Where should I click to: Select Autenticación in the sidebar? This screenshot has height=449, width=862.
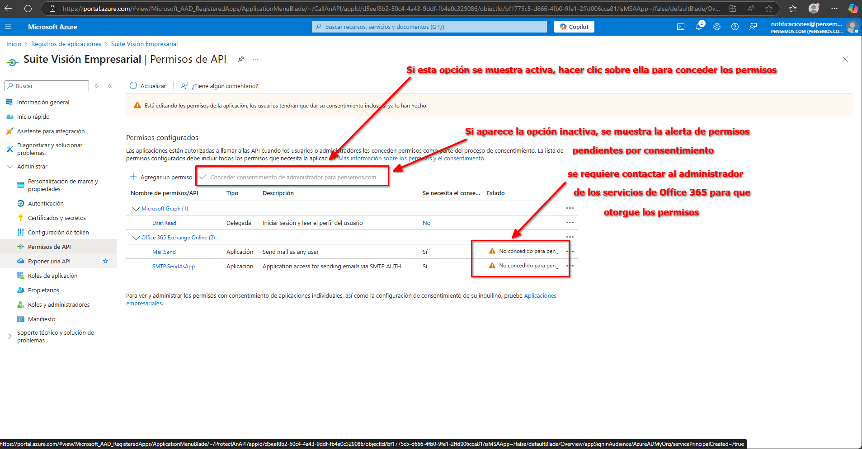(x=46, y=204)
